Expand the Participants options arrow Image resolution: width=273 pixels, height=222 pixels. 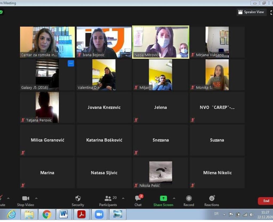pos(123,198)
